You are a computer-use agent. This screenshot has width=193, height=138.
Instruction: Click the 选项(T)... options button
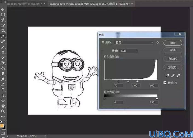(x=173, y=67)
